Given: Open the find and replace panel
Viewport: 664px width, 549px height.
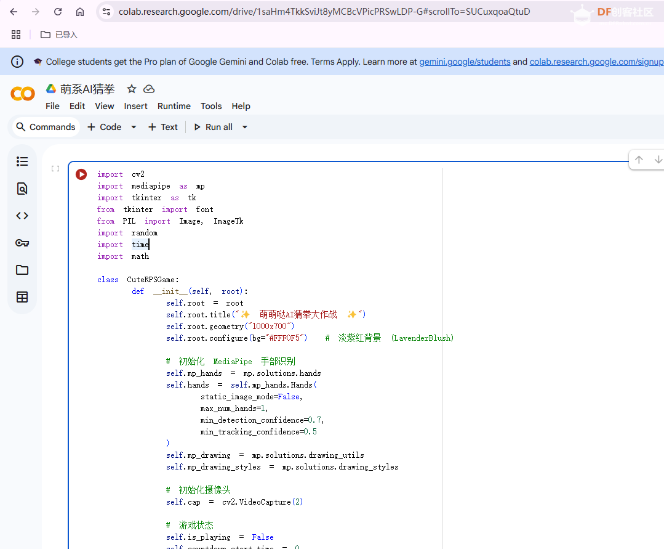Looking at the screenshot, I should point(22,189).
